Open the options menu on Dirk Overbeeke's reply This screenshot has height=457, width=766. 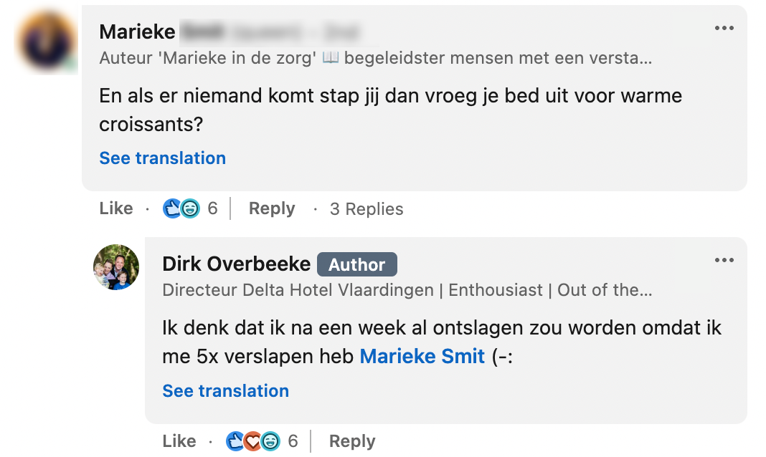[724, 260]
